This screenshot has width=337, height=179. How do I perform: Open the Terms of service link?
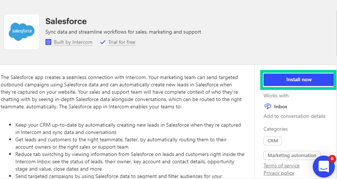pyautogui.click(x=281, y=165)
